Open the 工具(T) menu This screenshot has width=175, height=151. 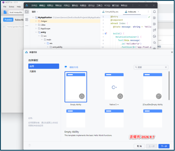[x=99, y=5]
